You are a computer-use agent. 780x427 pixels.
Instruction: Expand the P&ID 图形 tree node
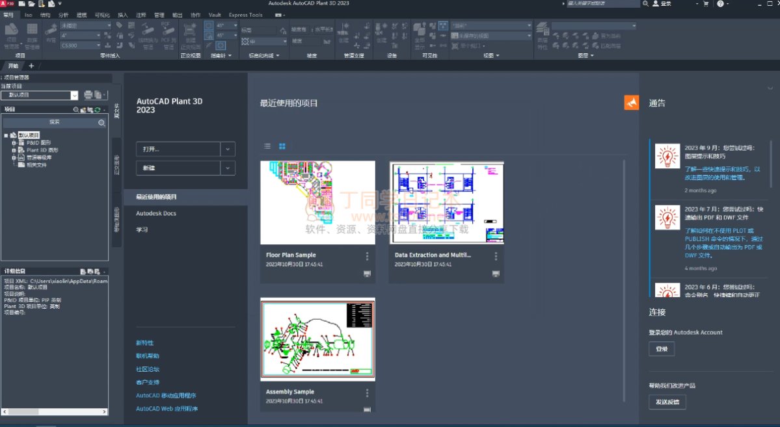14,142
